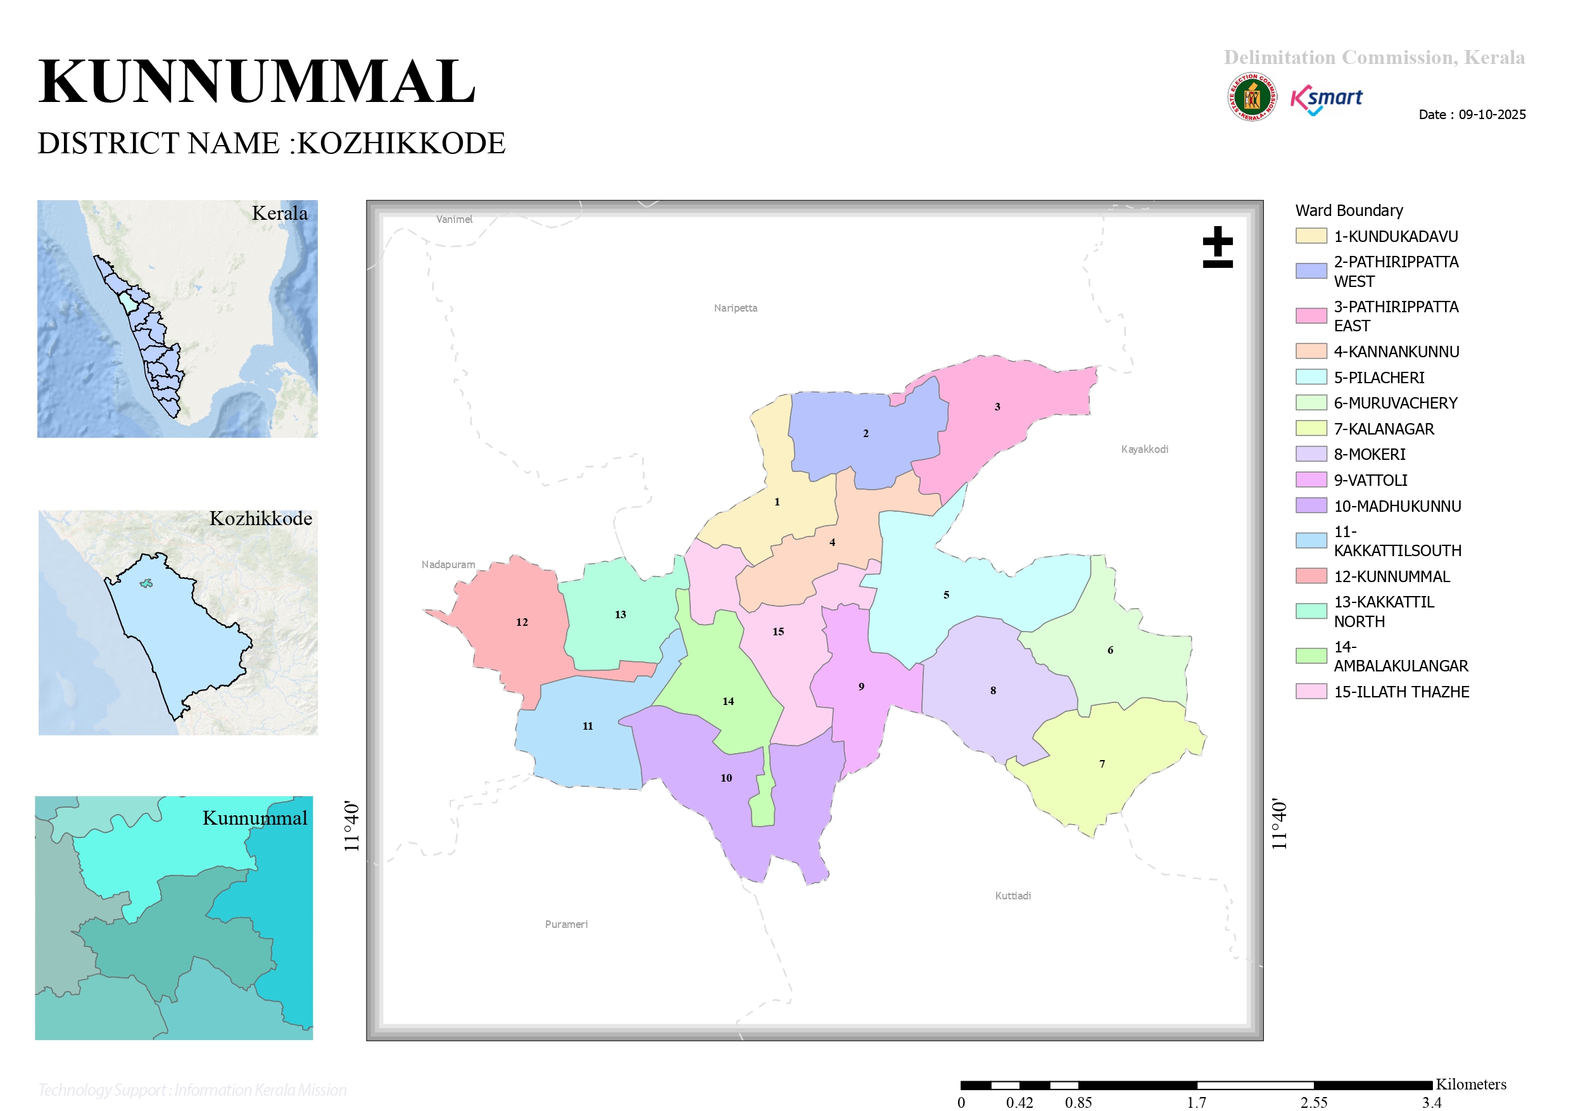The height and width of the screenshot is (1111, 1571).
Task: Click the State Election Commission Kerala emblem
Action: click(1251, 97)
